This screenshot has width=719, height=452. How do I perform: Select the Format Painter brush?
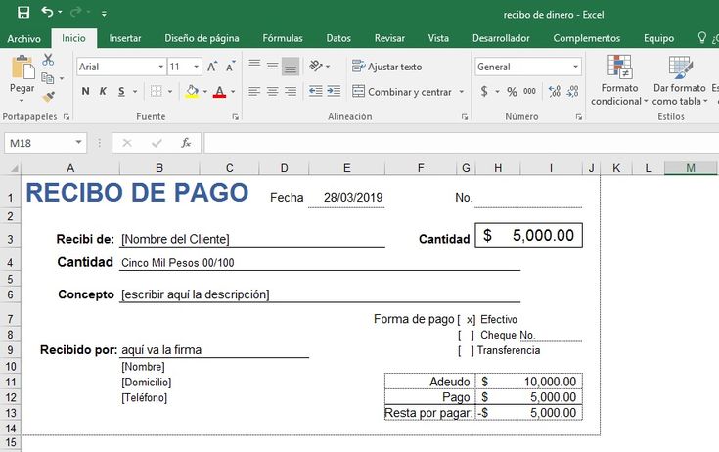[48, 97]
